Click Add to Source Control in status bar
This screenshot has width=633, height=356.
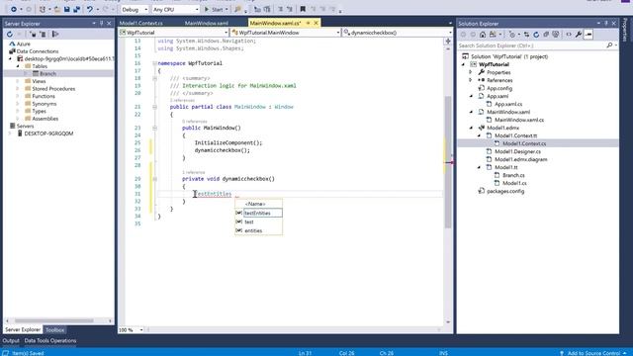pyautogui.click(x=592, y=353)
